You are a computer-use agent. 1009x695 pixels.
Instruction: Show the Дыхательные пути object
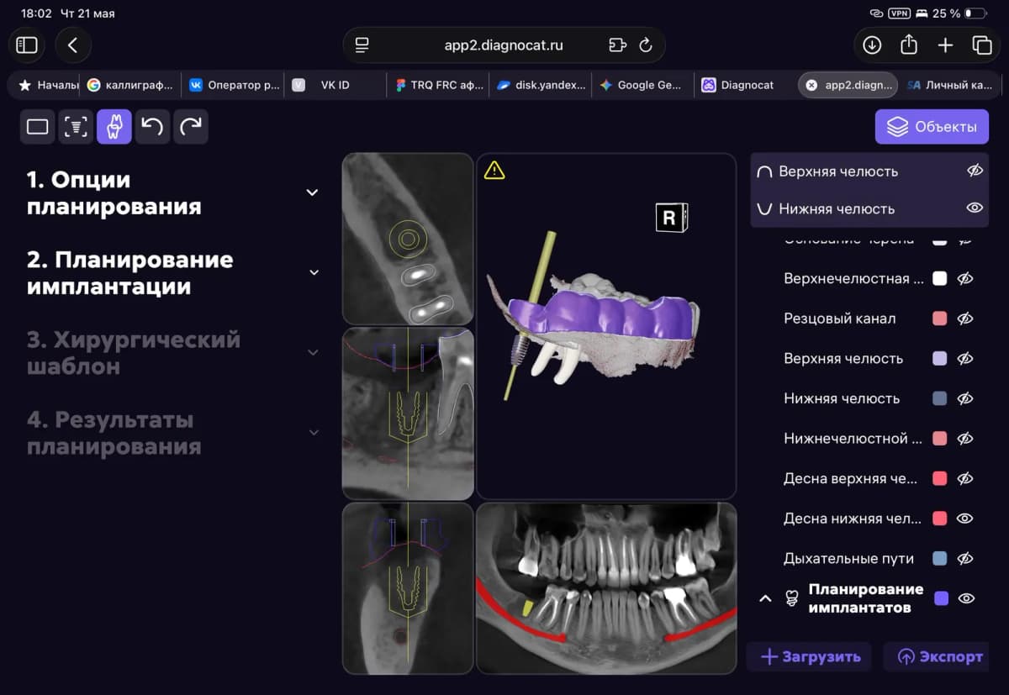965,558
